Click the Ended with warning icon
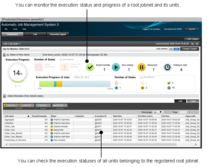Image resolution: width=212 pixels, height=167 pixels. pos(64,67)
